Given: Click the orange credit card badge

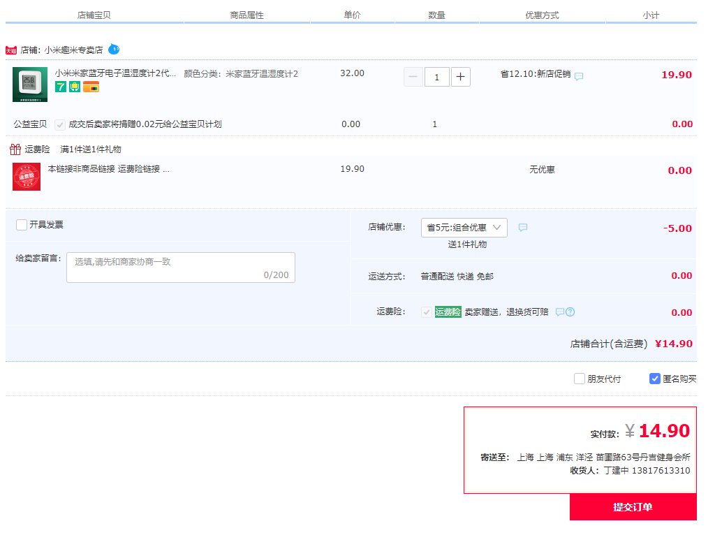Looking at the screenshot, I should (91, 87).
